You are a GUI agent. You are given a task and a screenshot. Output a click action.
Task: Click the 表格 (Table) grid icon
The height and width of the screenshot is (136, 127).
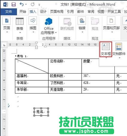(20, 21)
